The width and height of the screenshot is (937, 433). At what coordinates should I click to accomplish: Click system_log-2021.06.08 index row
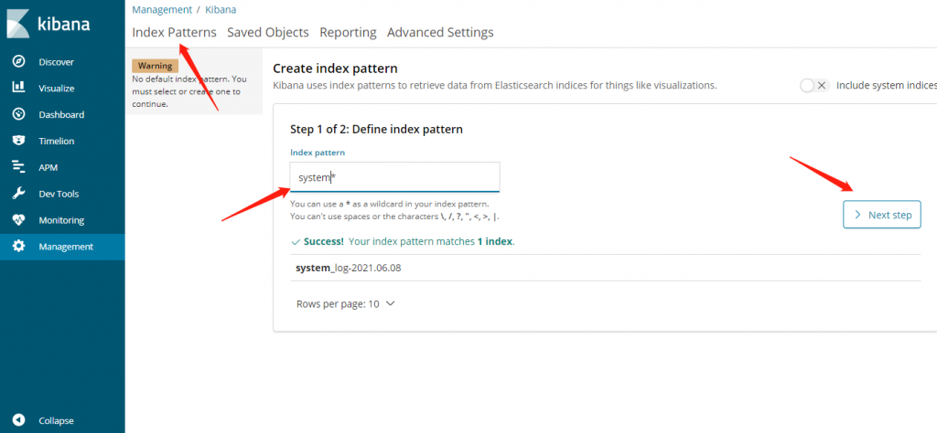[605, 268]
